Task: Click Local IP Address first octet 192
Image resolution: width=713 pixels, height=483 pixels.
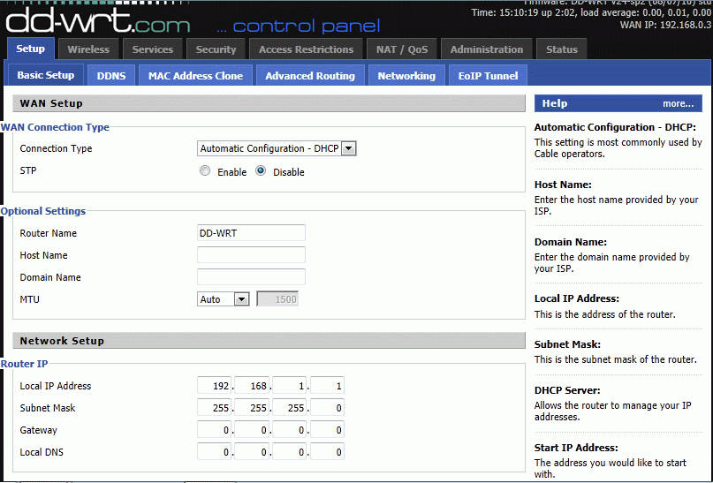Action: [x=214, y=385]
